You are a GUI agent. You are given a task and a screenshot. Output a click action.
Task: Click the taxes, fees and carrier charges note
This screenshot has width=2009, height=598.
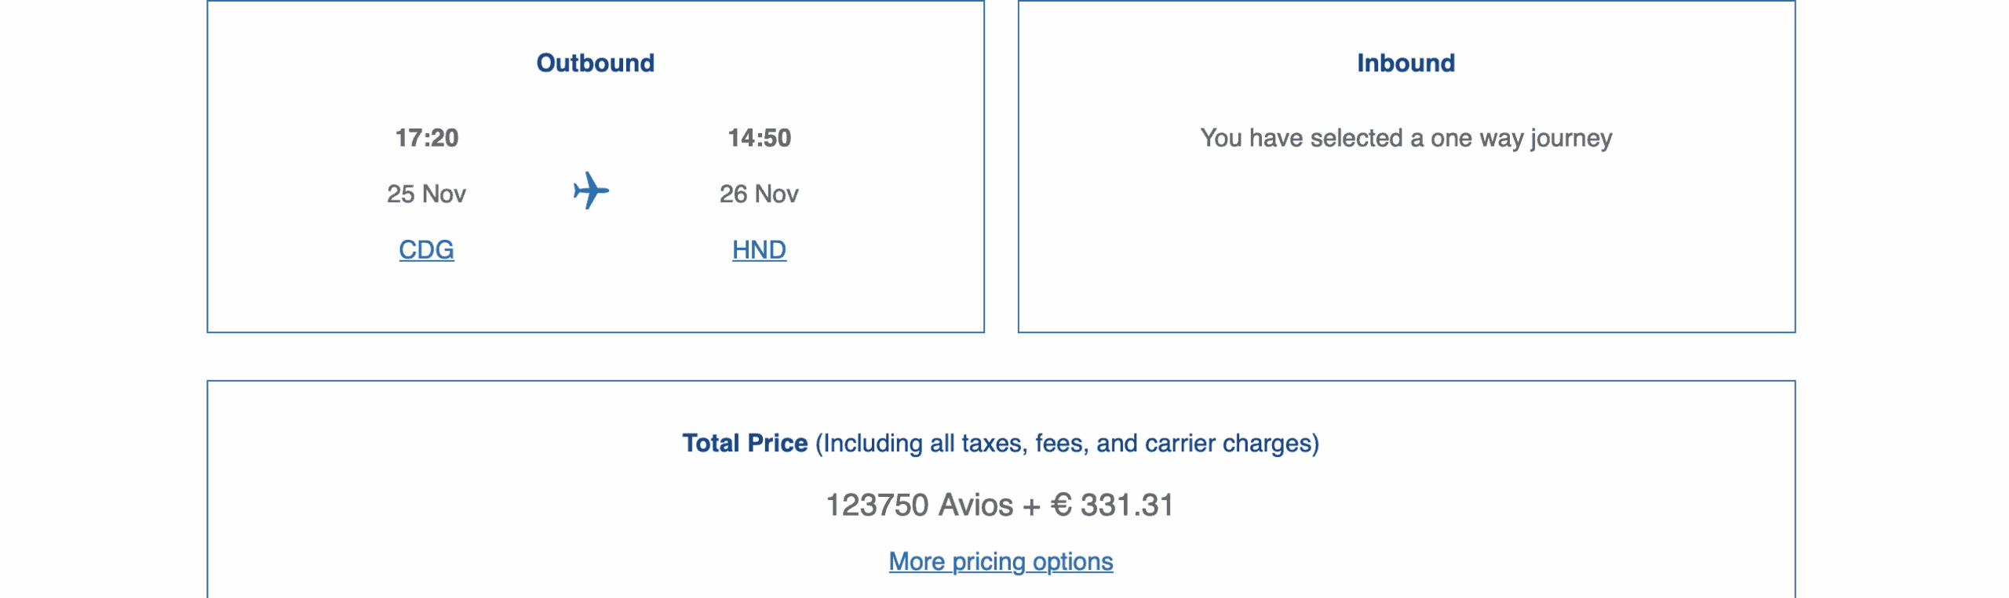[1067, 443]
